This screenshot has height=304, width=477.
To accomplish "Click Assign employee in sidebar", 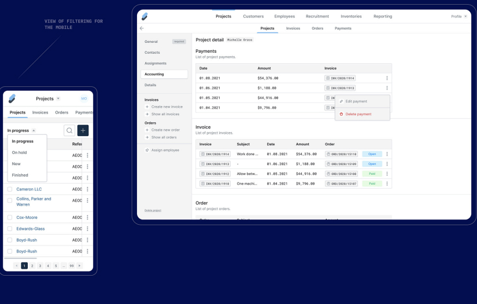I will point(165,150).
